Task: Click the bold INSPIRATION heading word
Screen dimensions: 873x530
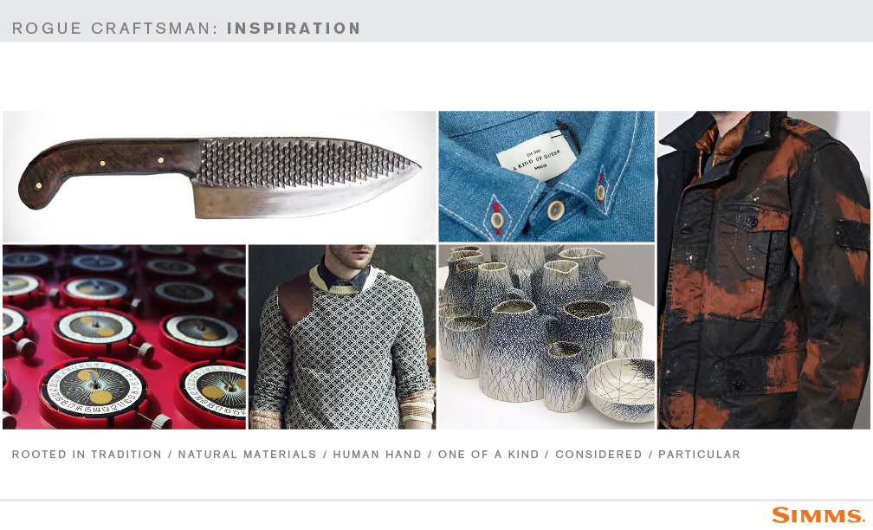Action: (294, 29)
